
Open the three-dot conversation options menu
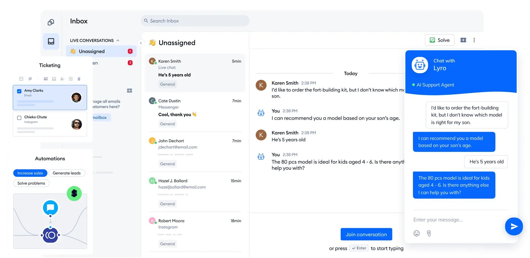click(474, 40)
